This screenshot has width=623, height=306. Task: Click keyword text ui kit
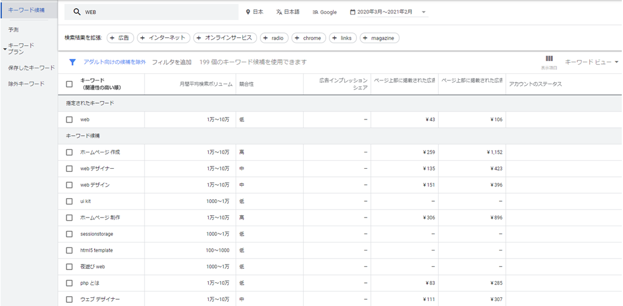(85, 201)
